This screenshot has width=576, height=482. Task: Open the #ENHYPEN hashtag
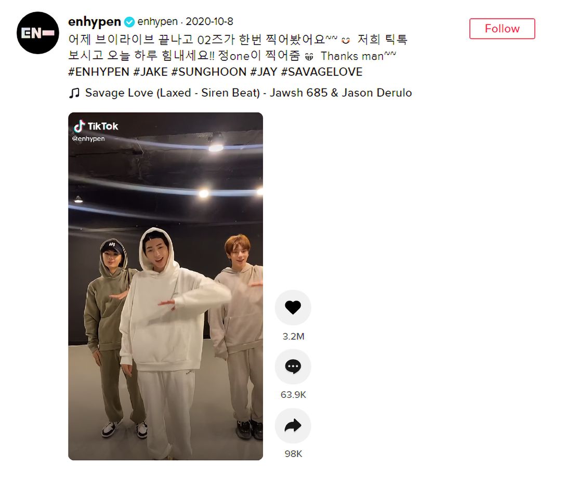[x=99, y=72]
